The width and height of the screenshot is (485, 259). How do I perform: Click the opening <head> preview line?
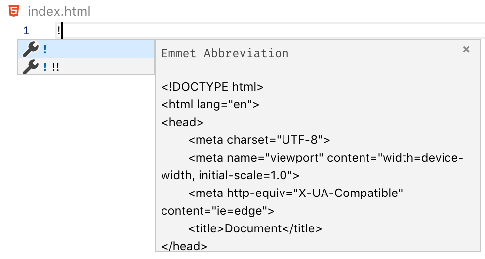(x=182, y=123)
